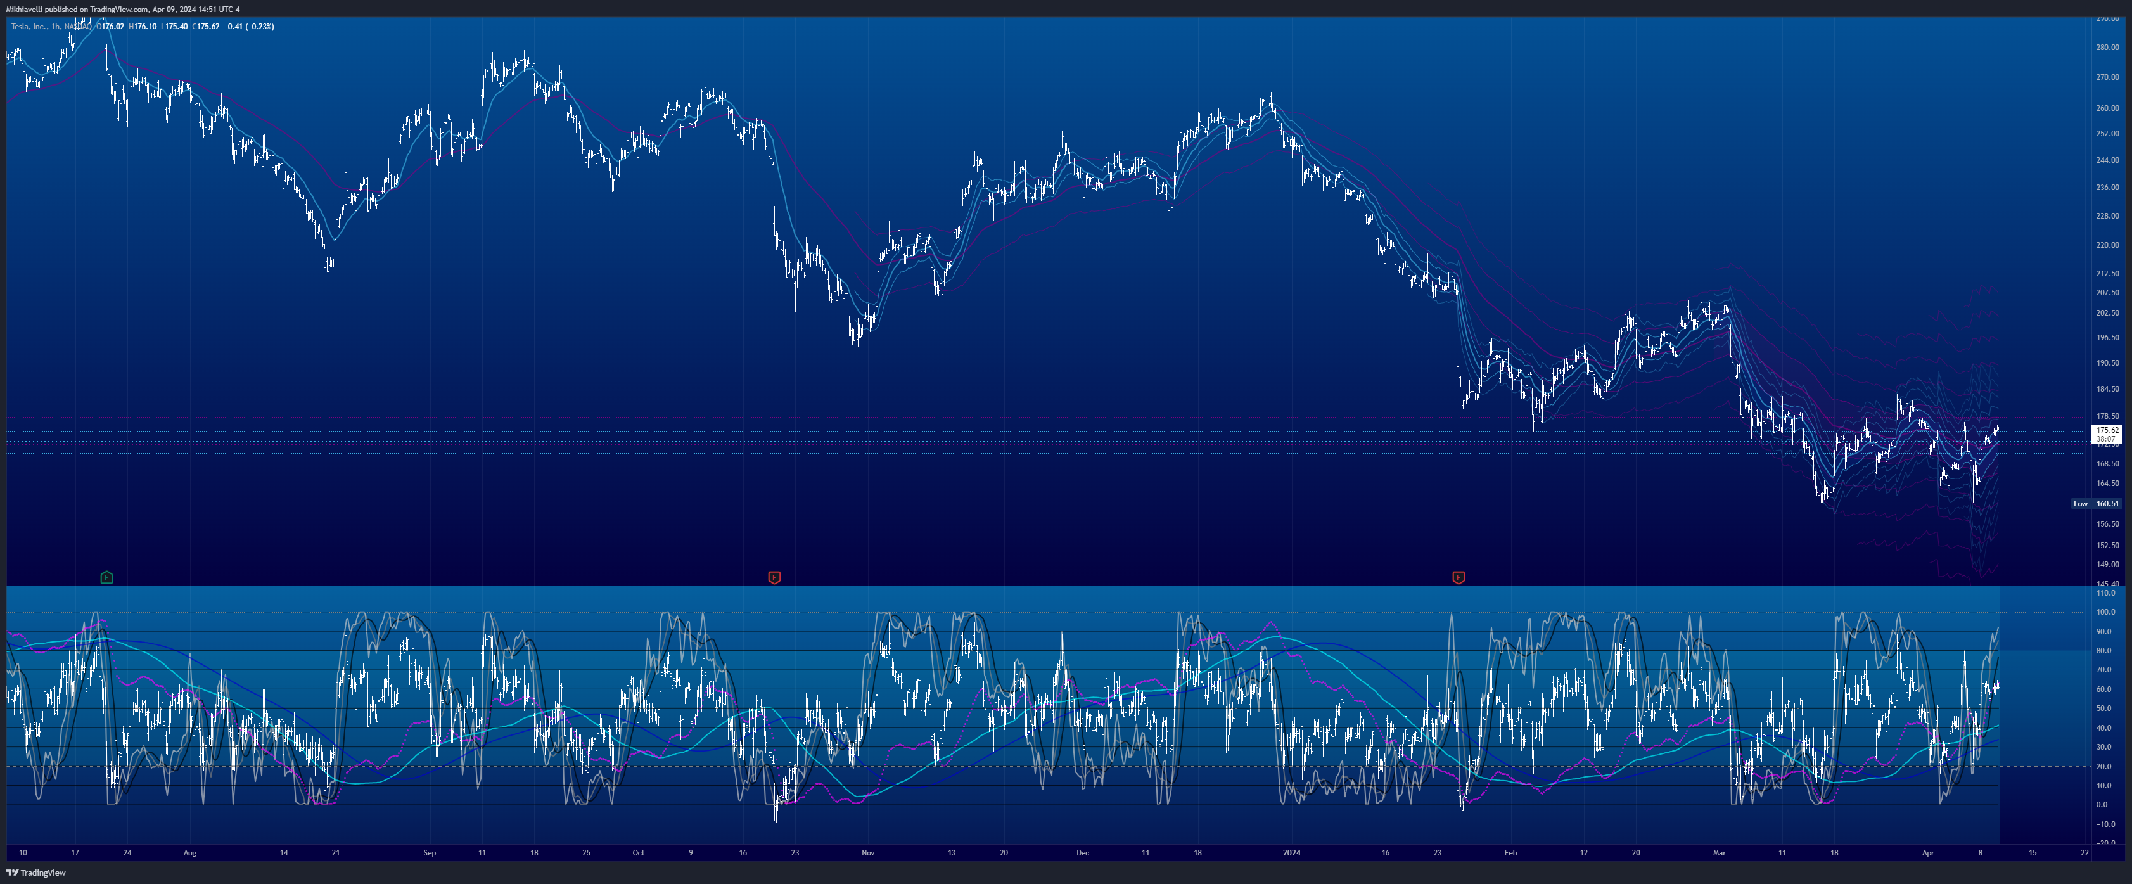
Task: Click the 184.50 price axis label
Action: pyautogui.click(x=2107, y=388)
